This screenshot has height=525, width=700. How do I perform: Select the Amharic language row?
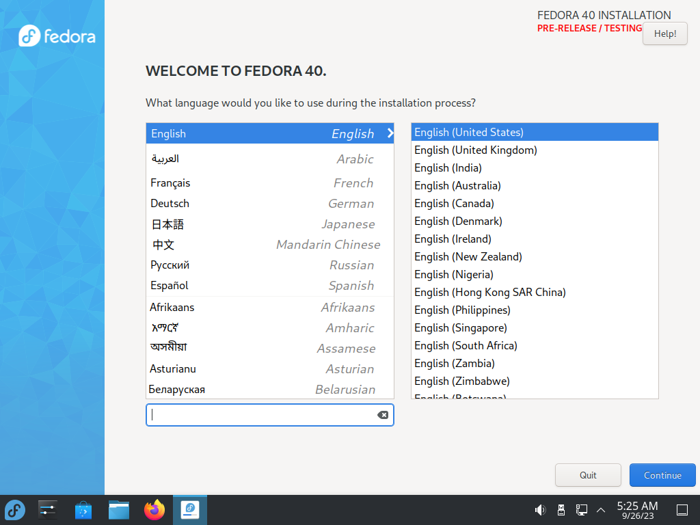click(269, 327)
